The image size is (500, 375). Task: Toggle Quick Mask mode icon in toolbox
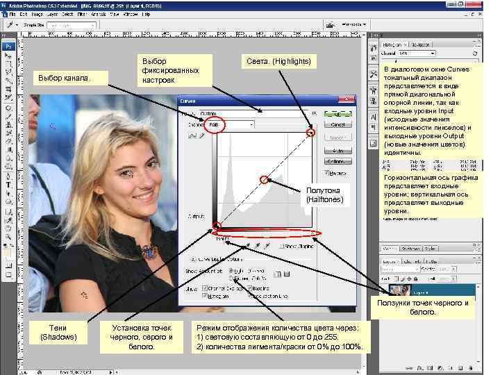click(8, 265)
